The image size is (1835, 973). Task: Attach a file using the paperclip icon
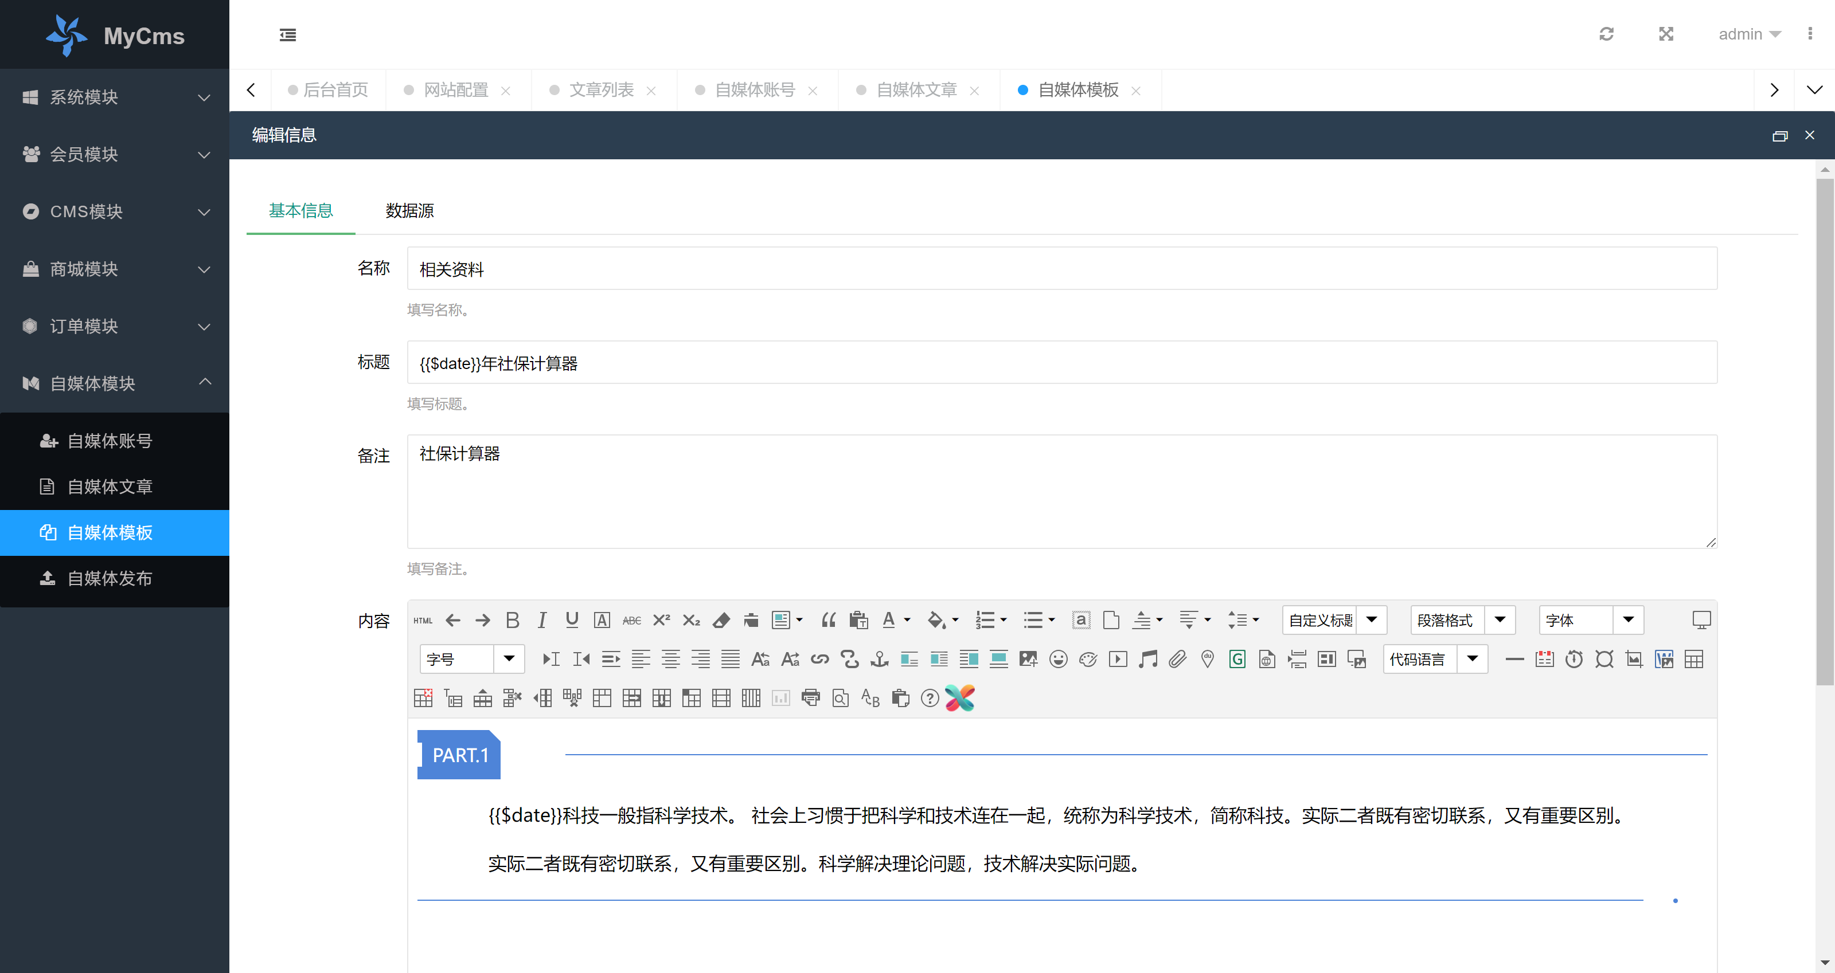(1177, 658)
